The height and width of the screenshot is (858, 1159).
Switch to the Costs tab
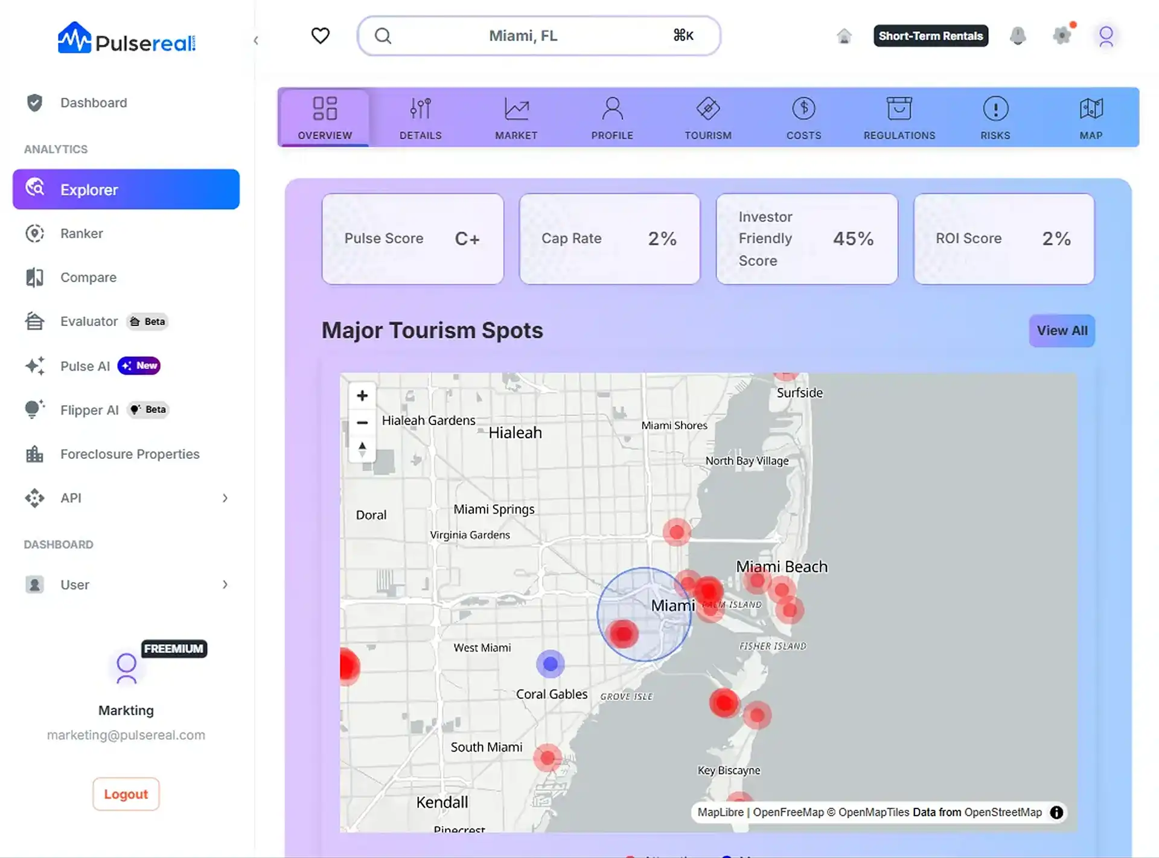tap(803, 118)
